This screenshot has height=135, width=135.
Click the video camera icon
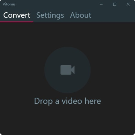(x=67, y=70)
